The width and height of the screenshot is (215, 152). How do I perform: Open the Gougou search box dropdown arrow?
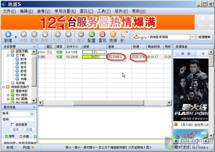[x=192, y=37]
